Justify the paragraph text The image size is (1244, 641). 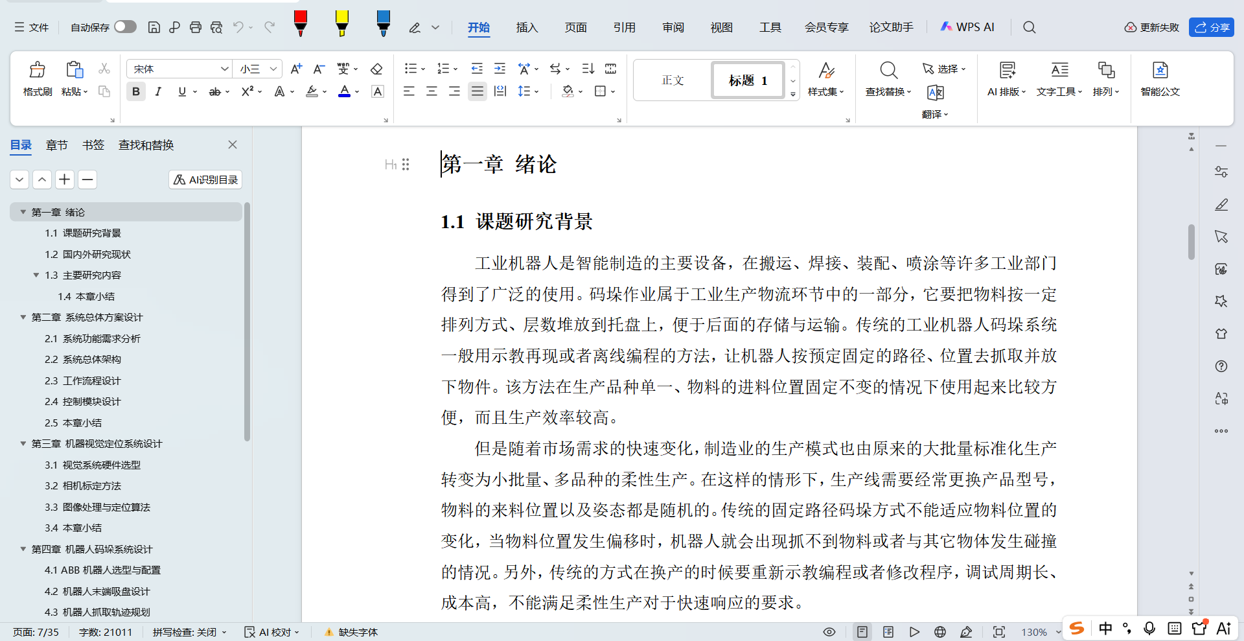478,91
